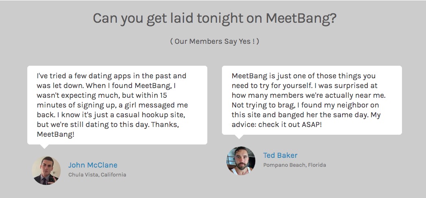Click John McClane's testimonial speech bubble
The width and height of the screenshot is (426, 198).
(117, 105)
